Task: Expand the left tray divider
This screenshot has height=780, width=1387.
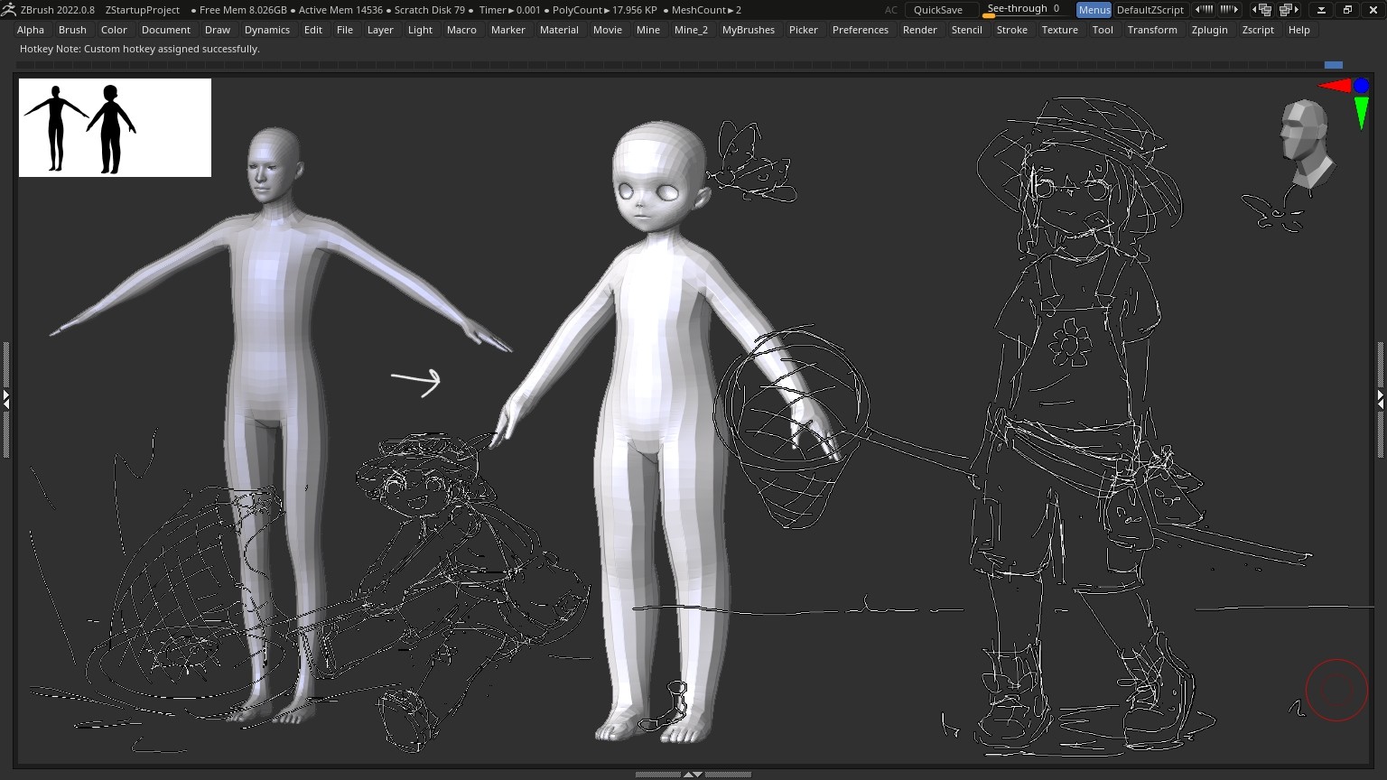Action: click(x=5, y=397)
